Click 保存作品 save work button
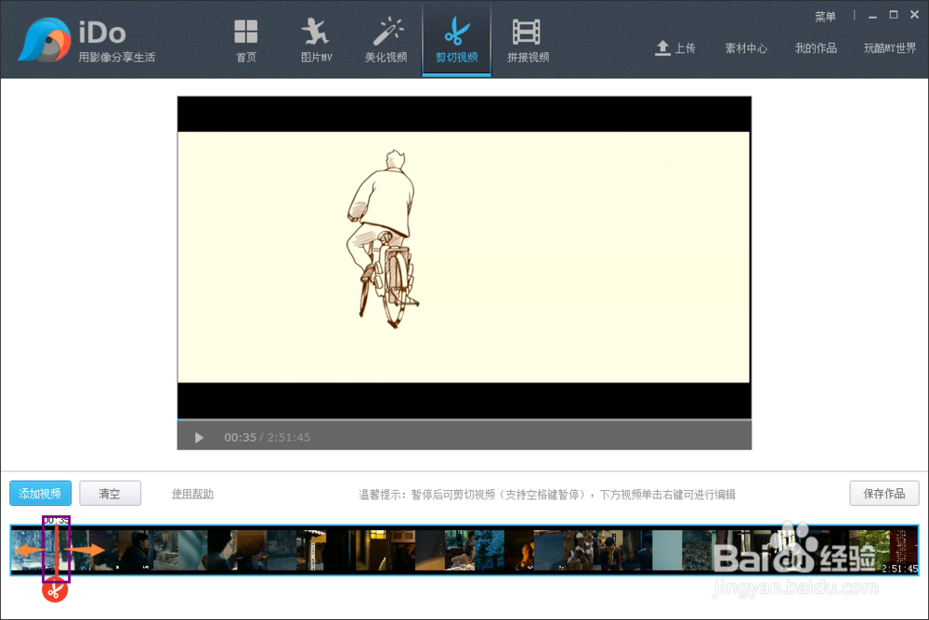Viewport: 929px width, 620px height. [884, 493]
